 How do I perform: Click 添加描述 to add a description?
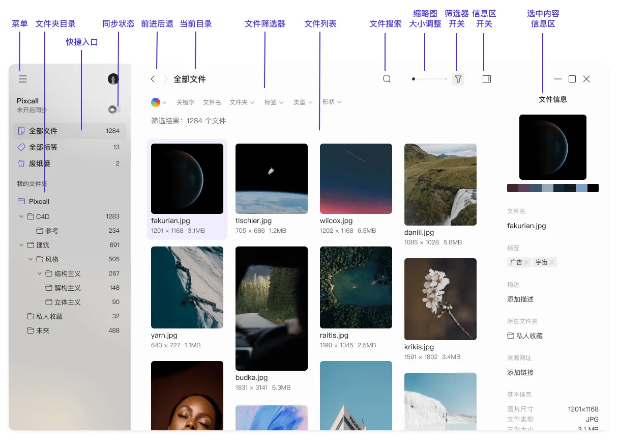click(520, 299)
